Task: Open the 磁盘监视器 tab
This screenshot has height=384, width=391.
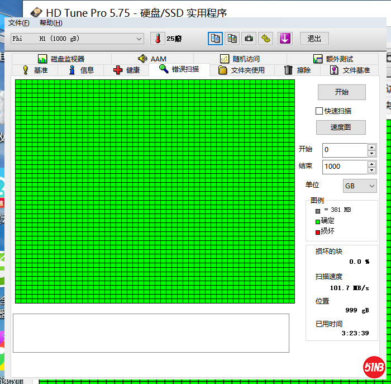Action: click(x=61, y=59)
